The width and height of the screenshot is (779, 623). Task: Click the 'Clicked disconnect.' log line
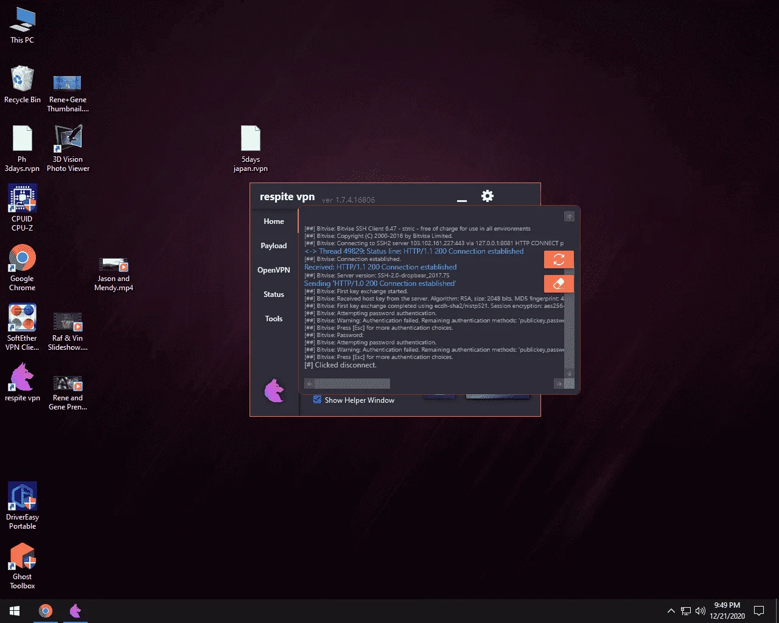pyautogui.click(x=341, y=365)
